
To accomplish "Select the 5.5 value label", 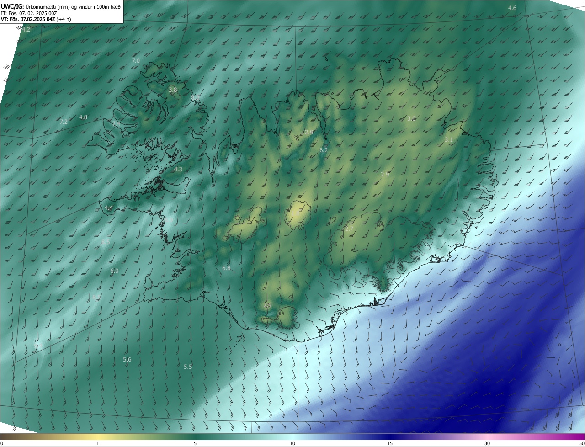I will pos(188,367).
